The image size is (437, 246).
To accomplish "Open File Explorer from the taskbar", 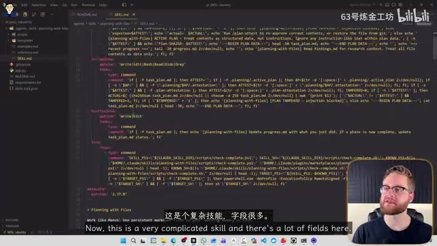I will pos(163,241).
